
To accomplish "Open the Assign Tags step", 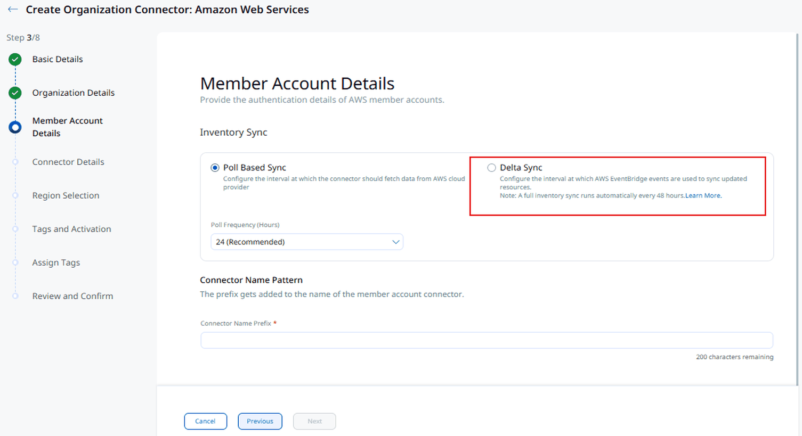I will pyautogui.click(x=56, y=262).
